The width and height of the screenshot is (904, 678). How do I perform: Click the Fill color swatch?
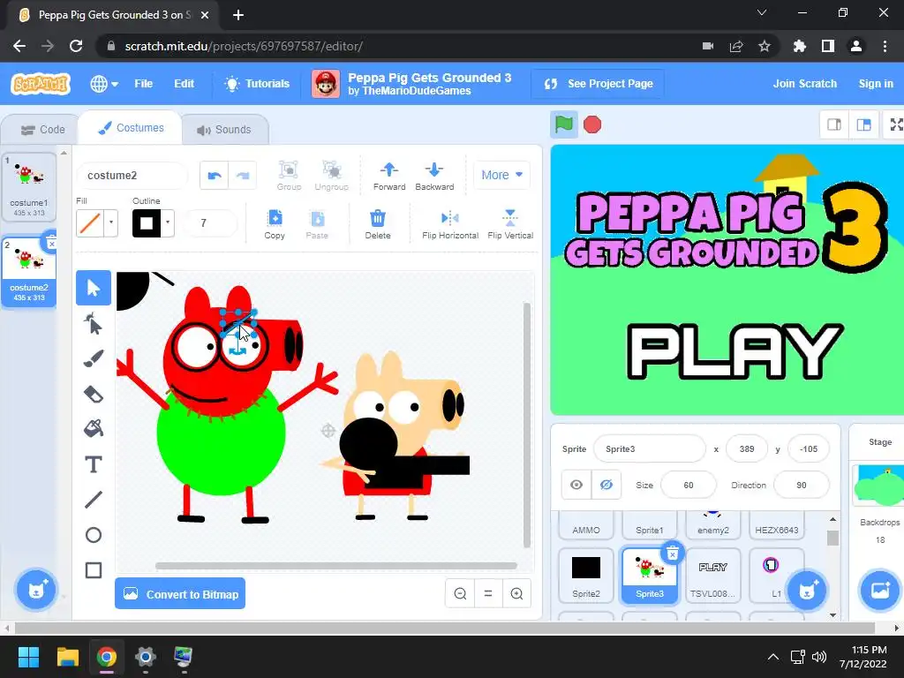point(90,222)
